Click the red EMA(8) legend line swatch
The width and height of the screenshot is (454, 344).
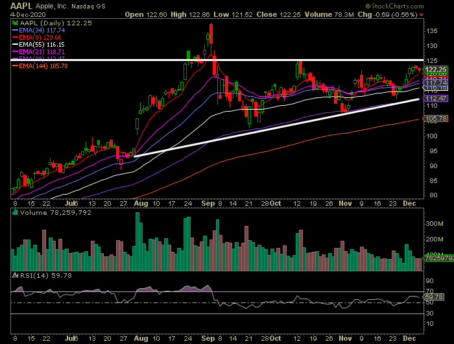point(16,38)
